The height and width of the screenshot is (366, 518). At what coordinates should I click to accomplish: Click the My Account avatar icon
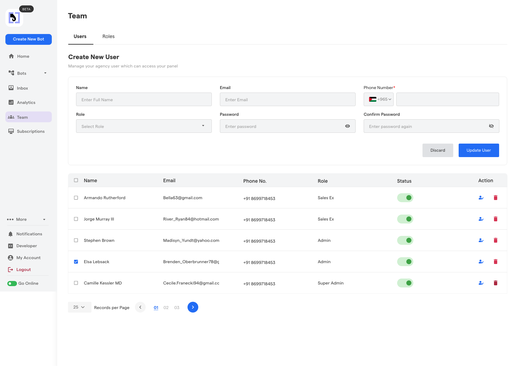(x=11, y=258)
